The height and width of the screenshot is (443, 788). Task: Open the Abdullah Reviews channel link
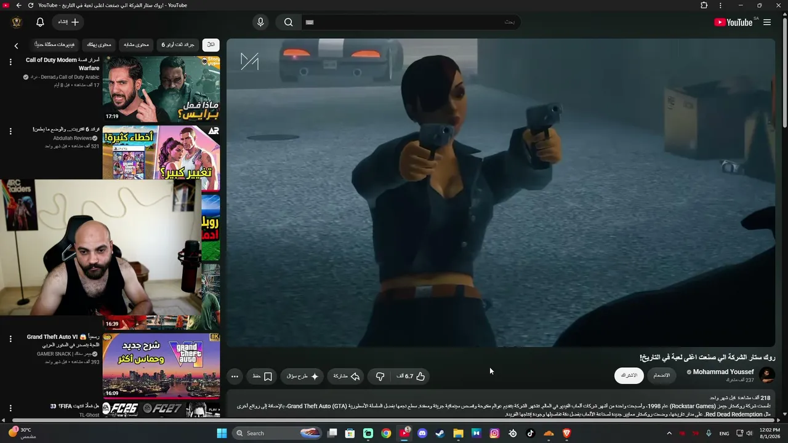73,138
